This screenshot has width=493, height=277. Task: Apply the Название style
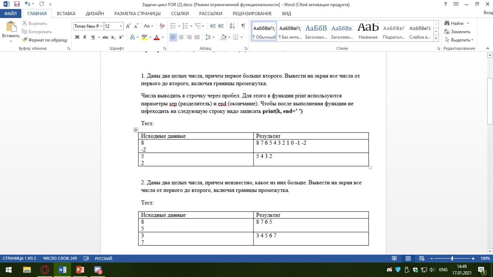click(368, 31)
